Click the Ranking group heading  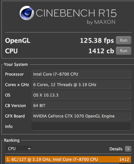tap(12, 140)
